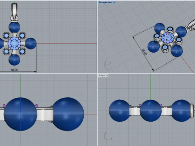Select the pendant bail in top-left viewport
Image resolution: width=195 pixels, height=146 pixels.
pos(14,12)
